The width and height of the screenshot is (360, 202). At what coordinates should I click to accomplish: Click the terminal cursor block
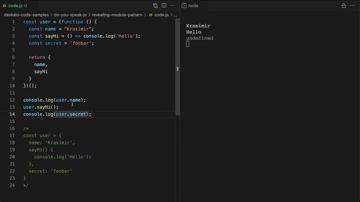point(187,44)
